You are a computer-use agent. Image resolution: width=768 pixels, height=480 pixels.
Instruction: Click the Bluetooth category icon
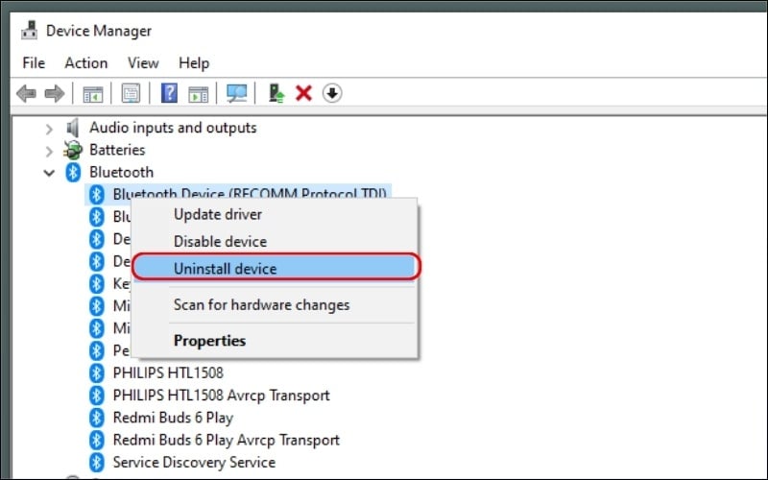pos(73,172)
